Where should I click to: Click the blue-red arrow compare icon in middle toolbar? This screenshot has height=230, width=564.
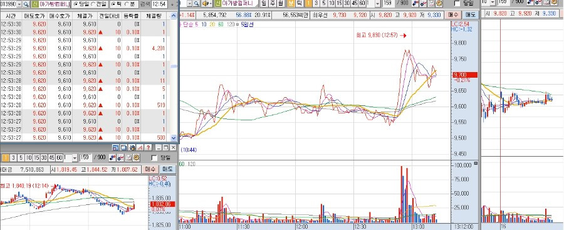pyautogui.click(x=415, y=3)
